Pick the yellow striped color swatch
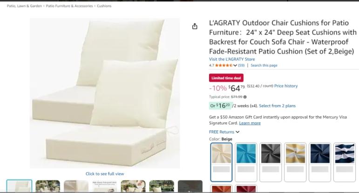This screenshot has height=193, width=359. (x=295, y=162)
